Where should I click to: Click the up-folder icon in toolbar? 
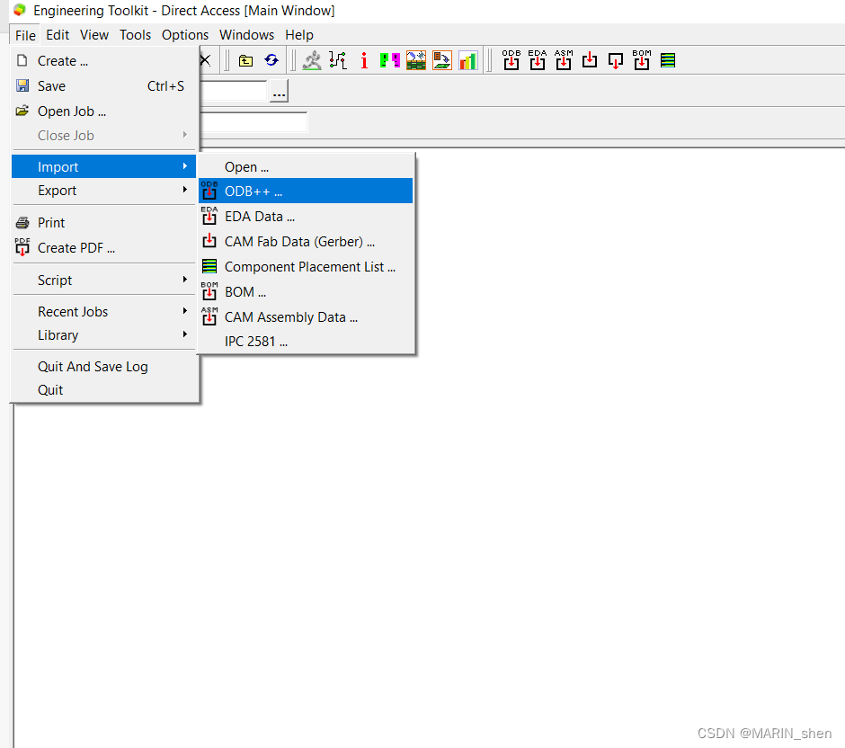click(x=245, y=61)
